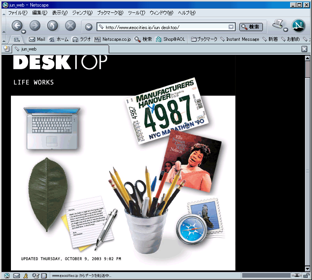Screen dimensions: 312x280
Task: Open the ヘルプ(H) menu
Action: (187, 13)
